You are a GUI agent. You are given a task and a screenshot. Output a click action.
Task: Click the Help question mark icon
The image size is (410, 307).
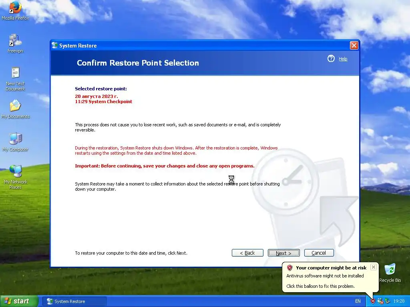[331, 58]
